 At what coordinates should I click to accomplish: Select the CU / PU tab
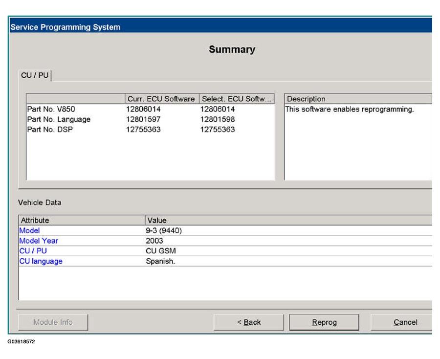click(x=35, y=75)
